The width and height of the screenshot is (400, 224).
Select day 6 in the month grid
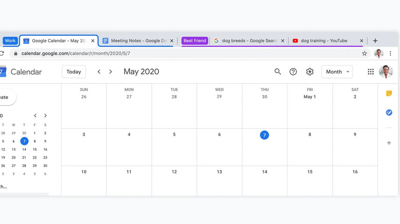tap(219, 135)
